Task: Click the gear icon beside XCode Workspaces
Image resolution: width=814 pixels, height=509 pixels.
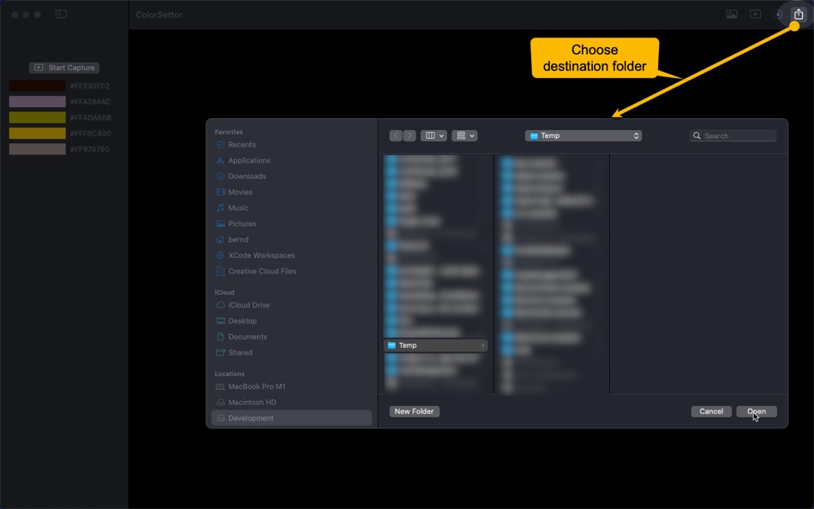Action: pyautogui.click(x=220, y=255)
